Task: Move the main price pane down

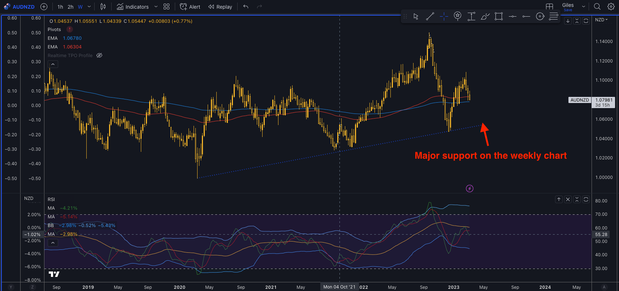Action: pos(568,21)
